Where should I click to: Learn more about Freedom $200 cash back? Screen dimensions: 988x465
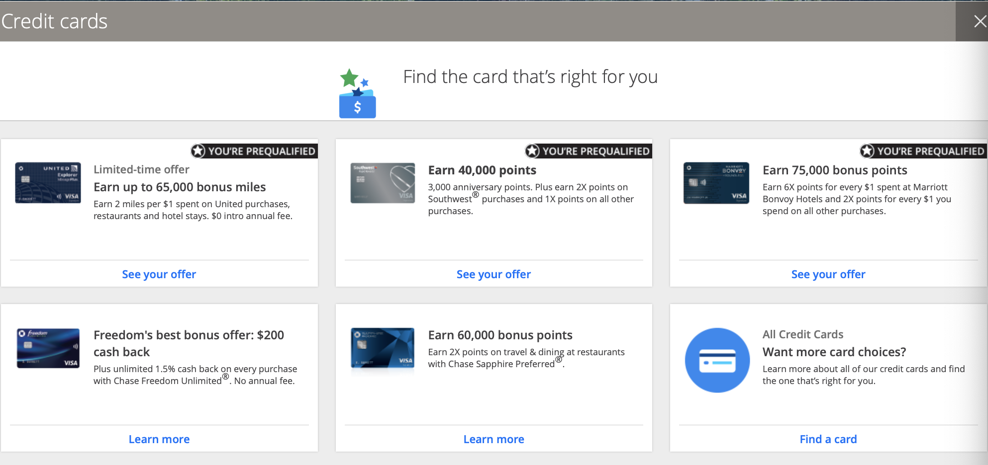159,439
